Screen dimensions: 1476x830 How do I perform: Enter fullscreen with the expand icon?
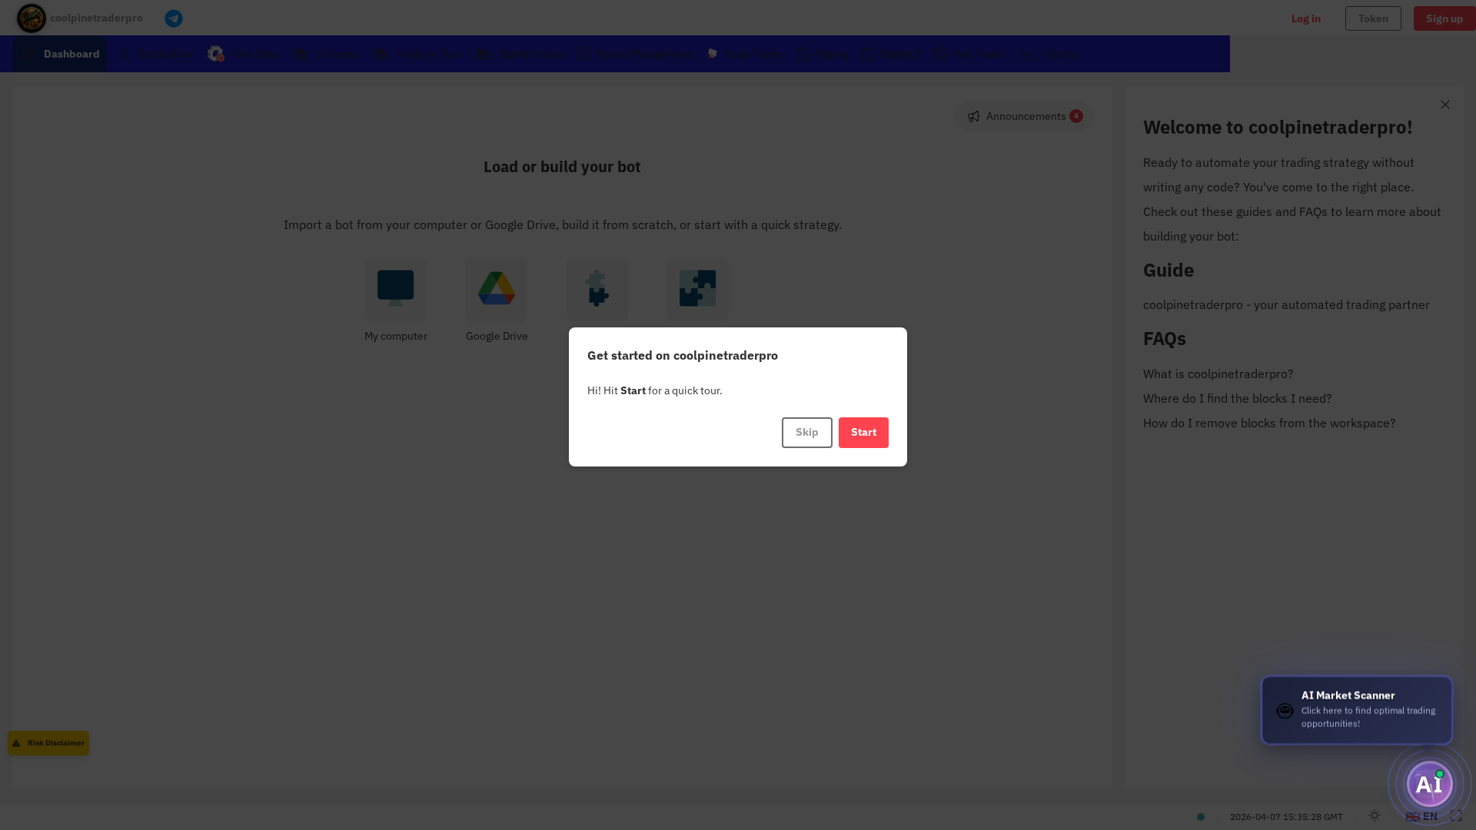[1456, 815]
